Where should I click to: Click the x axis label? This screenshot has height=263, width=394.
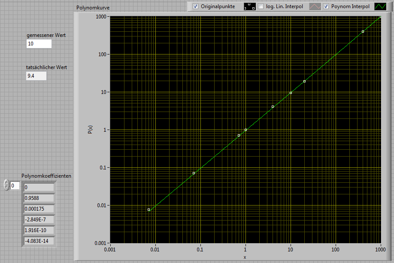[245, 257]
